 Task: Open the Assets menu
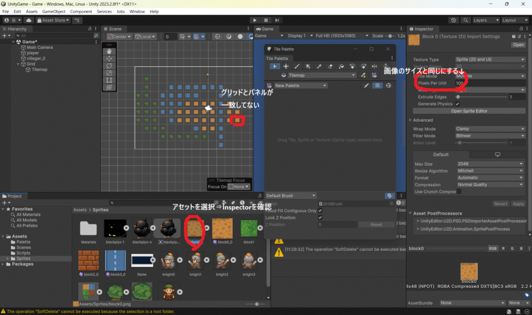pos(32,11)
